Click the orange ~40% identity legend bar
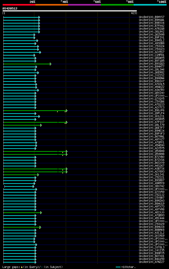169x269 pixels. [x=52, y=5]
